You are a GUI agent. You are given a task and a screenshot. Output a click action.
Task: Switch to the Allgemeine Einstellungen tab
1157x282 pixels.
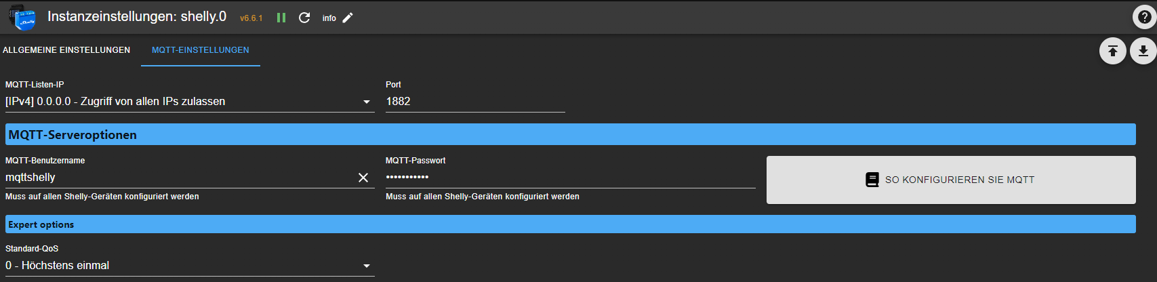tap(66, 50)
